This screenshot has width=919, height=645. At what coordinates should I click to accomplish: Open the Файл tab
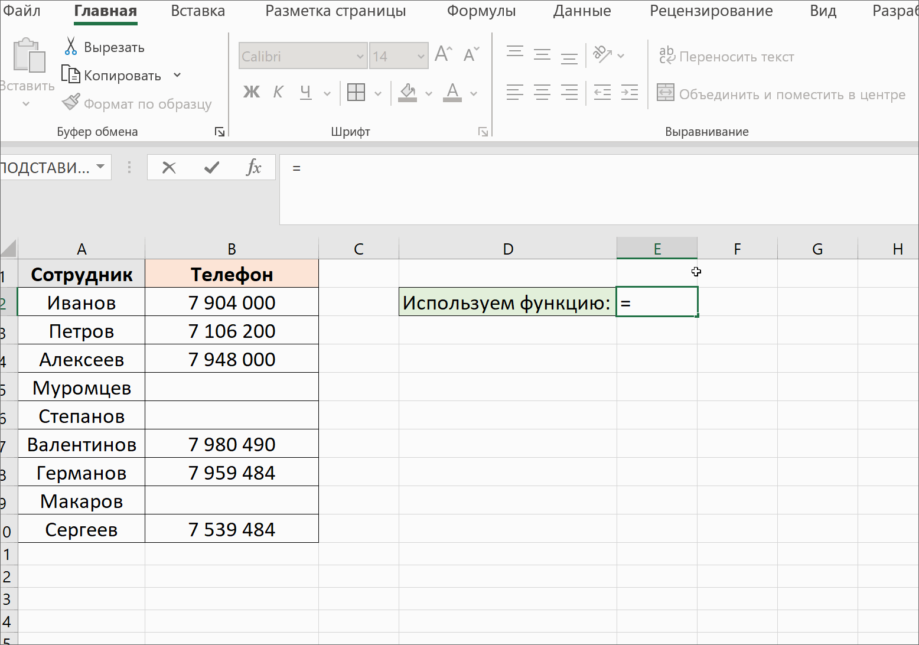(x=21, y=11)
